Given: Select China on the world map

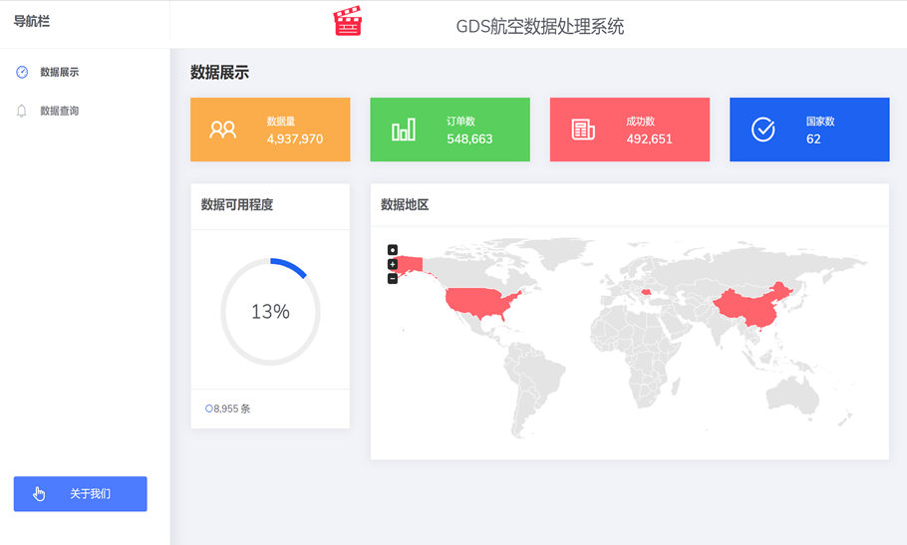Looking at the screenshot, I should (x=753, y=306).
